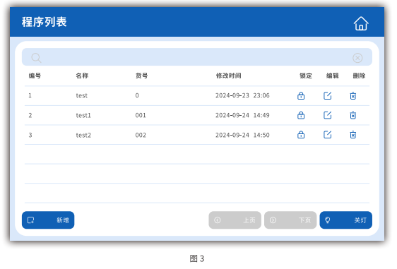Image resolution: width=397 pixels, height=269 pixels.
Task: Click the 锁定 column header
Action: pyautogui.click(x=306, y=76)
